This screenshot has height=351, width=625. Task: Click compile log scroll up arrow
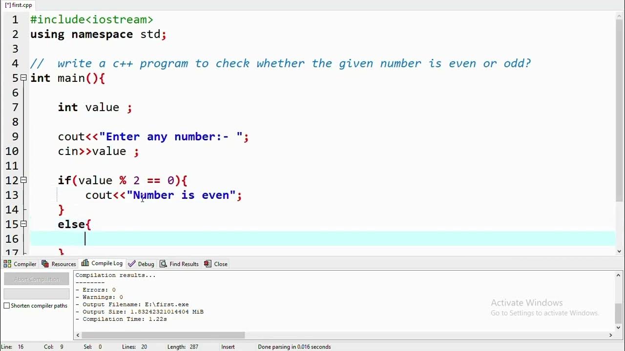pos(619,275)
